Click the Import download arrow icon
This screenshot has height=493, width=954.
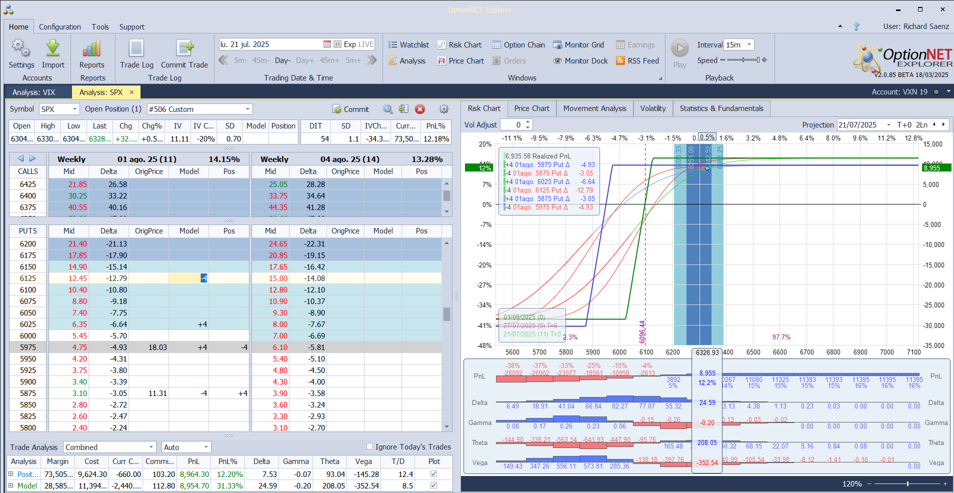[x=53, y=48]
